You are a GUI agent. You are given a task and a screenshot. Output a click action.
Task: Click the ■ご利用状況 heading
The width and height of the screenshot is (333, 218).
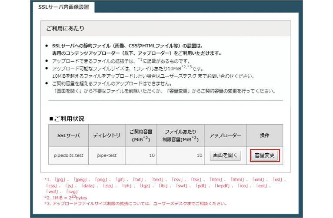(67, 119)
